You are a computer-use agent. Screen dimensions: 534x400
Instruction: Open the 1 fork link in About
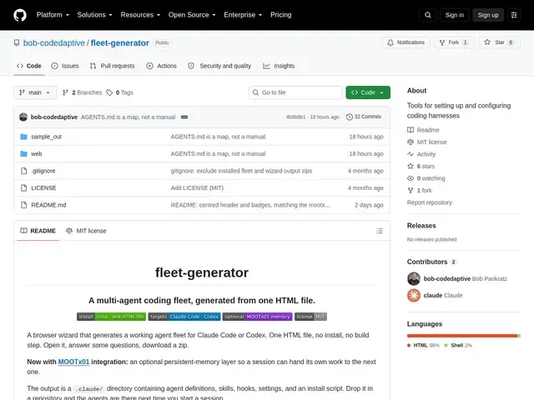(420, 191)
